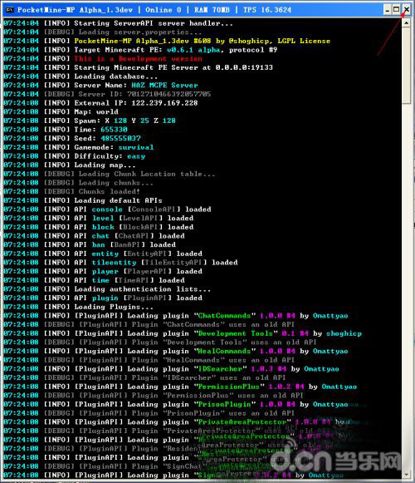Image resolution: width=415 pixels, height=483 pixels.
Task: Click the Server ID number line
Action: (107, 94)
